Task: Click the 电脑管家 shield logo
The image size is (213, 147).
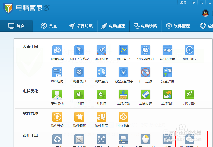Action: 8,8
